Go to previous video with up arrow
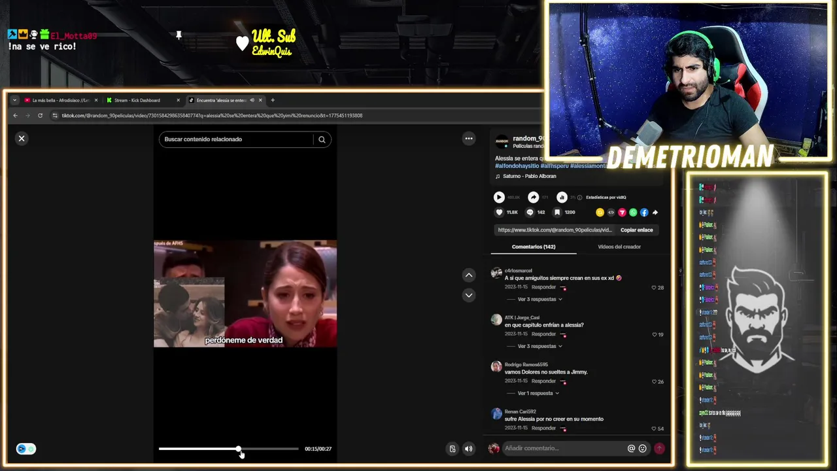This screenshot has height=471, width=837. coord(469,275)
